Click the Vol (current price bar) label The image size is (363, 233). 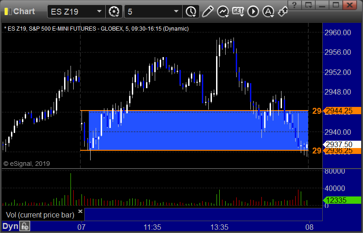[x=40, y=215]
